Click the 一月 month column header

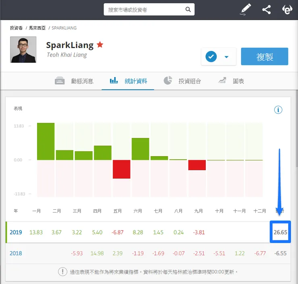[x=37, y=211]
